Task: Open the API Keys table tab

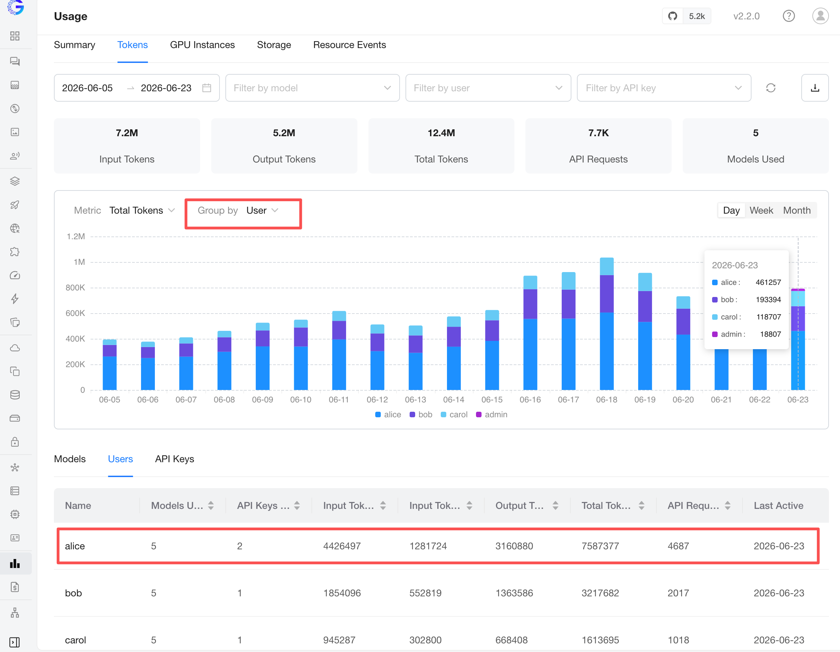Action: tap(175, 459)
